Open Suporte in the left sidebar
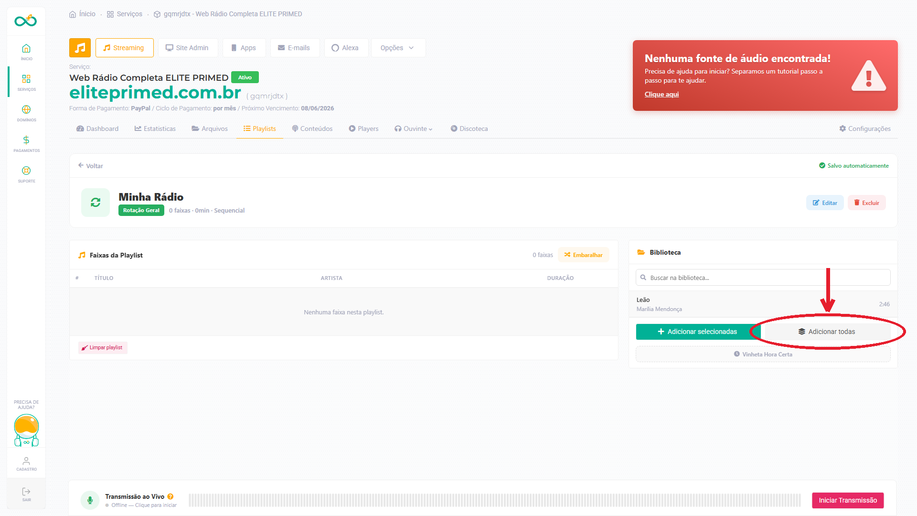This screenshot has height=516, width=917. pos(26,174)
